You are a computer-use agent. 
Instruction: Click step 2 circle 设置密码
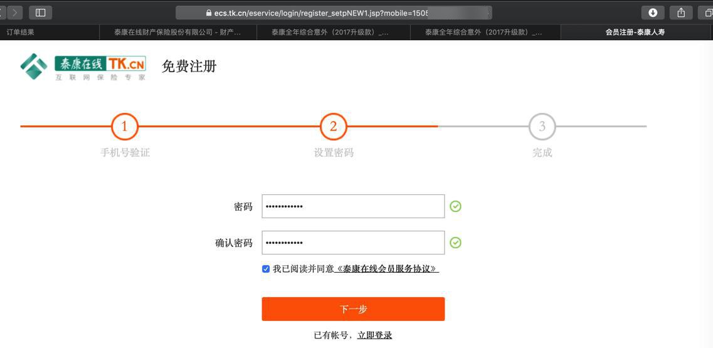coord(334,127)
